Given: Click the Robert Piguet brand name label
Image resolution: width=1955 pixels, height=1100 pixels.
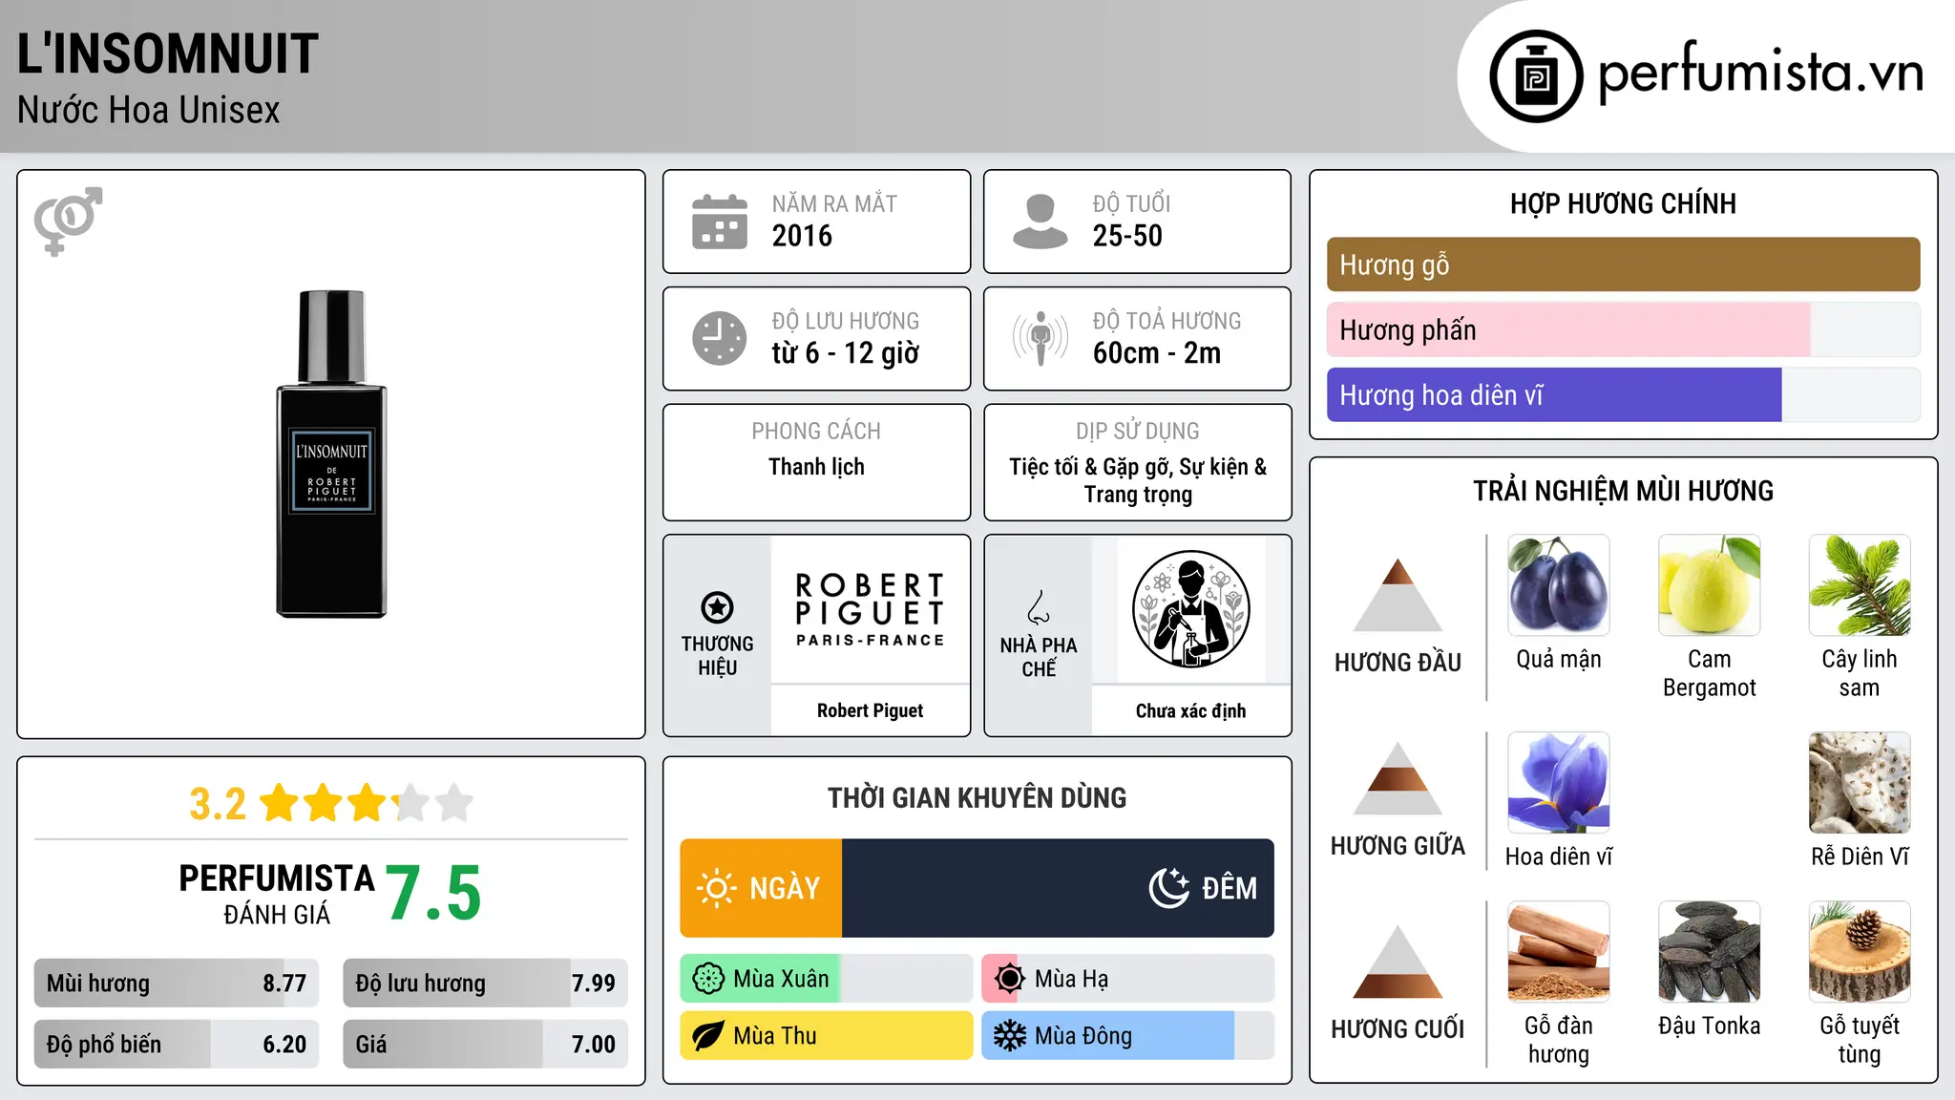Looking at the screenshot, I should pos(870,710).
